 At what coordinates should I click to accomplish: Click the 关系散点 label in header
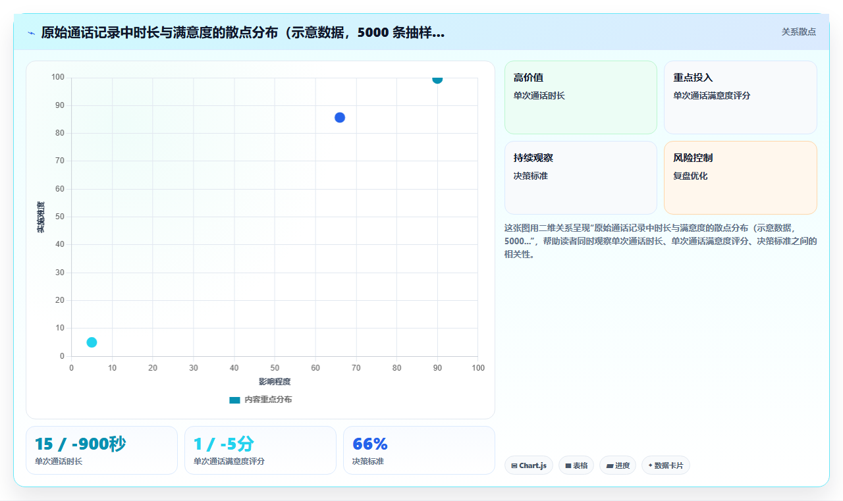(x=798, y=32)
